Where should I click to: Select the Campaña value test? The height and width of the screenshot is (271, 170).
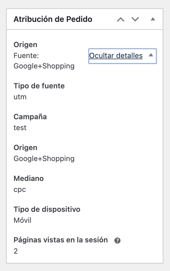20,128
